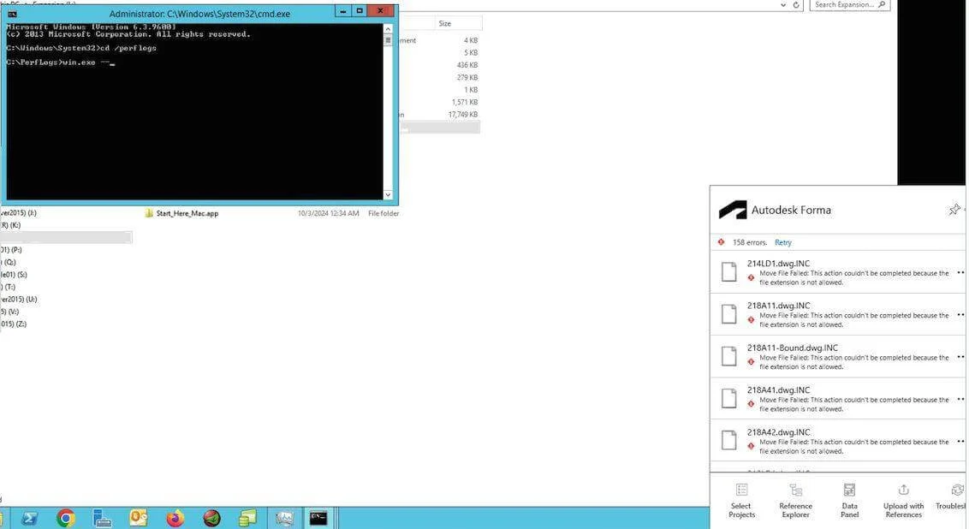Launch Google Chrome from the taskbar

pos(66,518)
